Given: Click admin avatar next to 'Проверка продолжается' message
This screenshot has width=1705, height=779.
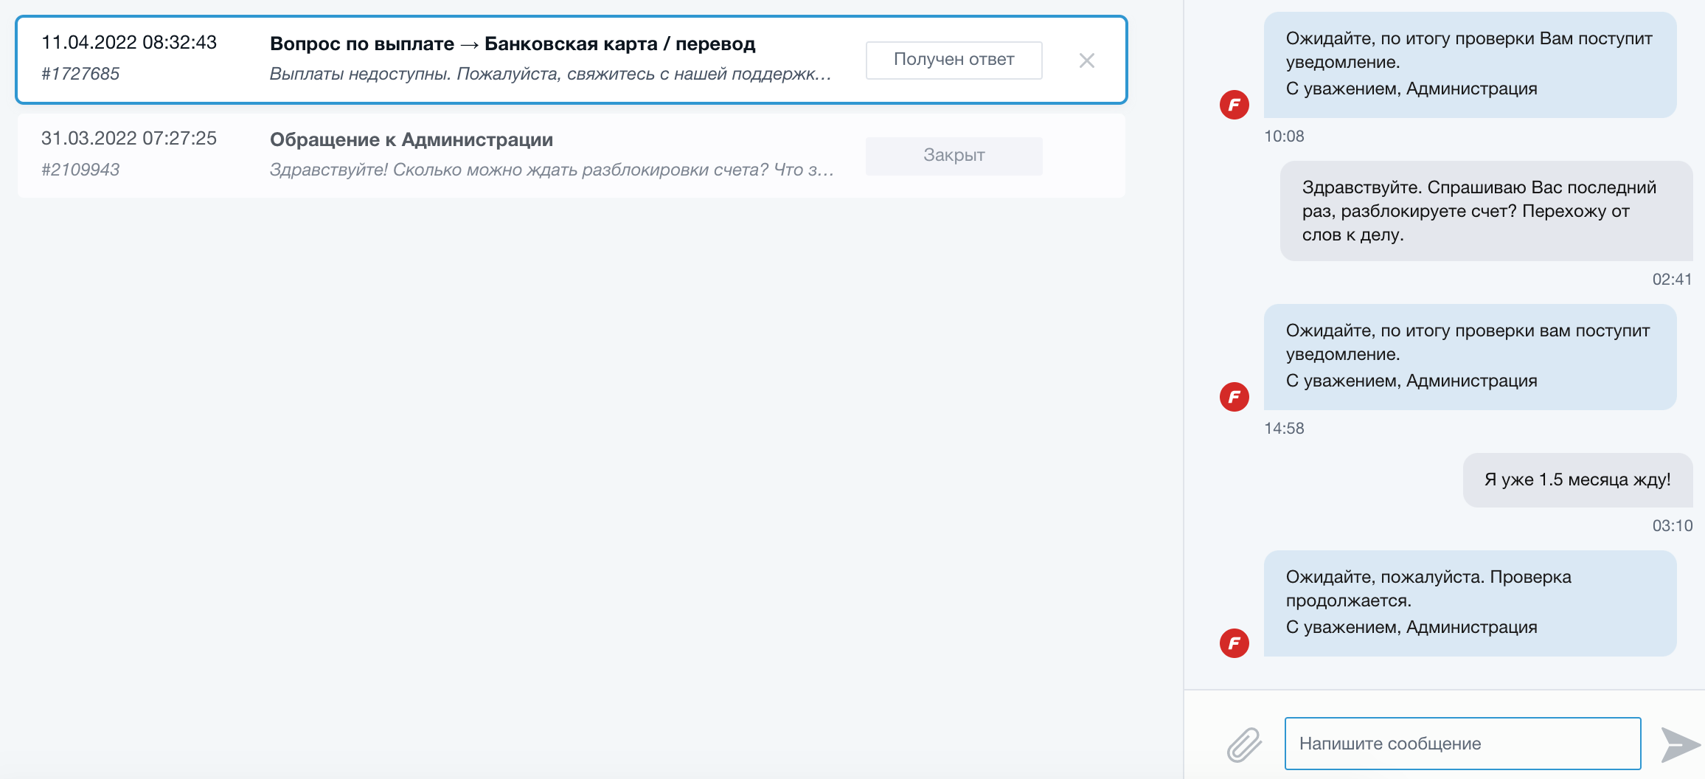Looking at the screenshot, I should click(x=1234, y=643).
